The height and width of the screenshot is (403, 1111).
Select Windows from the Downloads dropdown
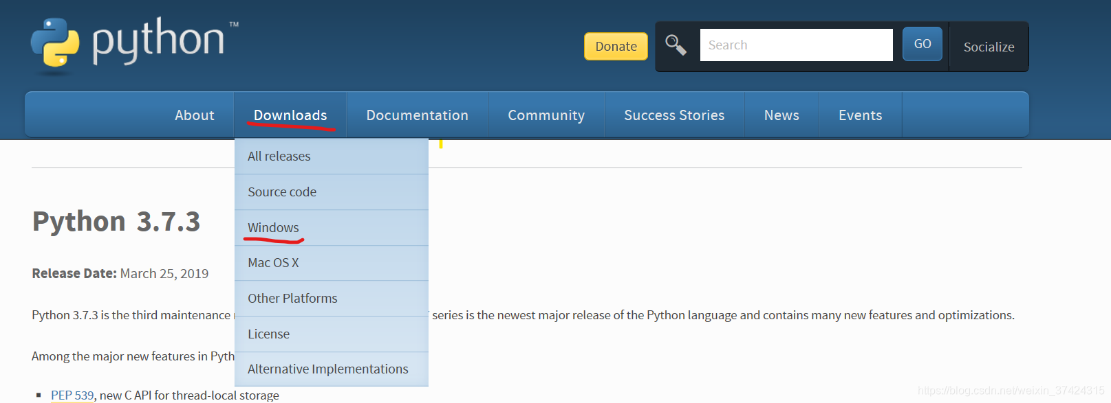click(273, 227)
